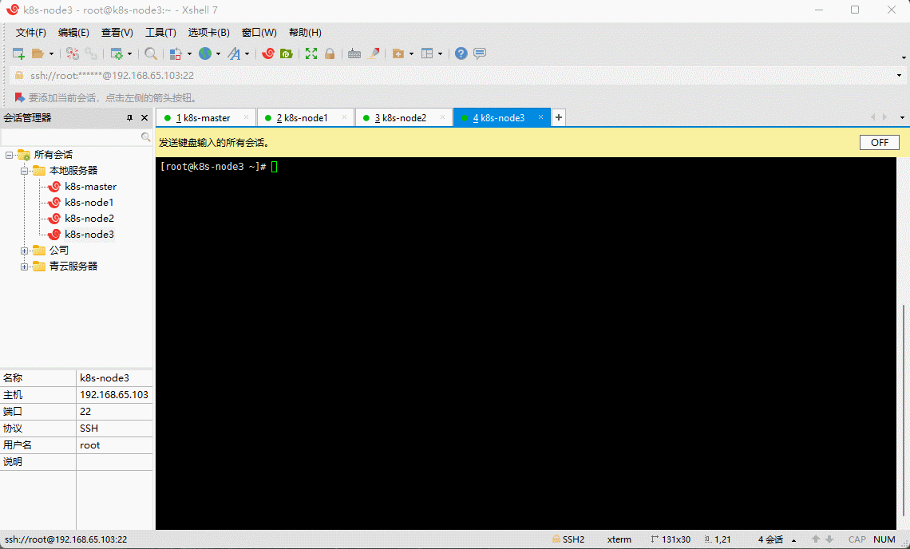Toggle full screen mode icon
The width and height of the screenshot is (910, 549).
pos(311,53)
